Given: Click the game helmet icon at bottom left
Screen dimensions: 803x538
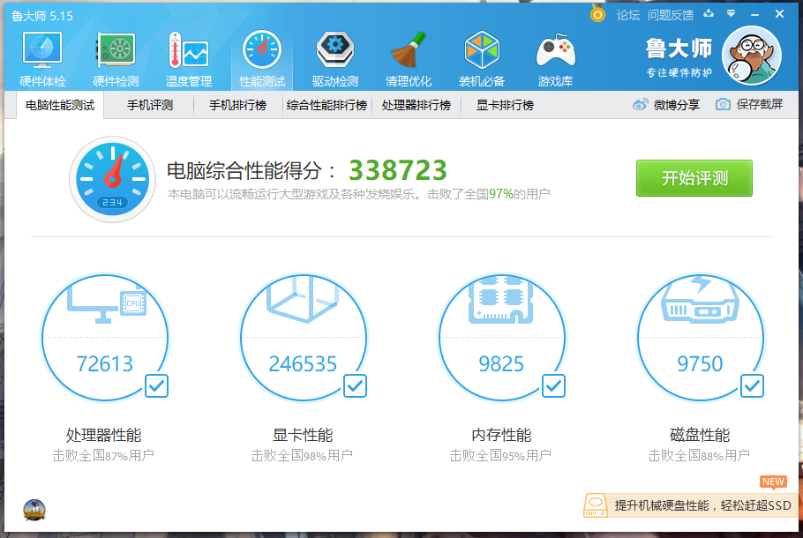Looking at the screenshot, I should point(34,511).
